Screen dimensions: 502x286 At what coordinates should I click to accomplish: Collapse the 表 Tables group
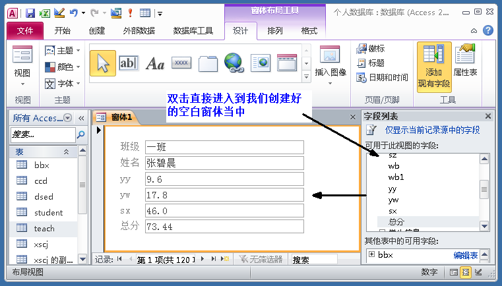66,152
